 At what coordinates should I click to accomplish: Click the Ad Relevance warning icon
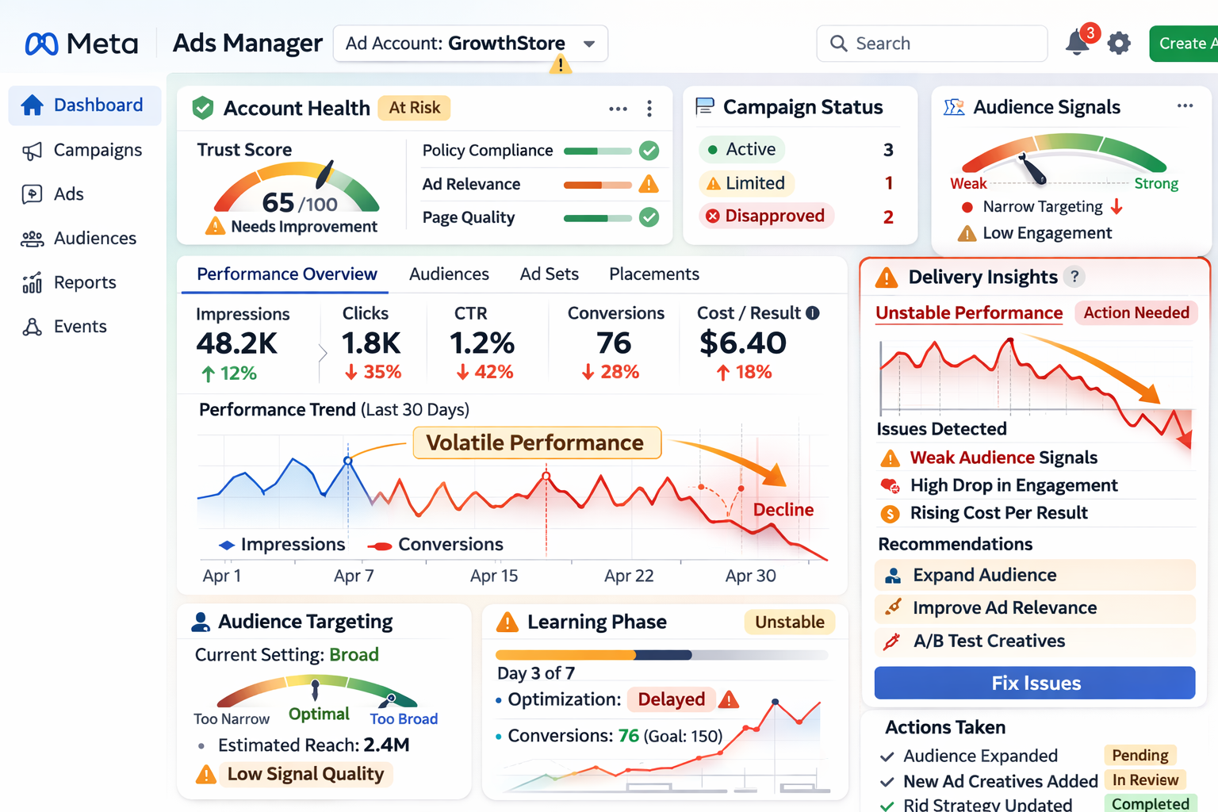coord(649,184)
